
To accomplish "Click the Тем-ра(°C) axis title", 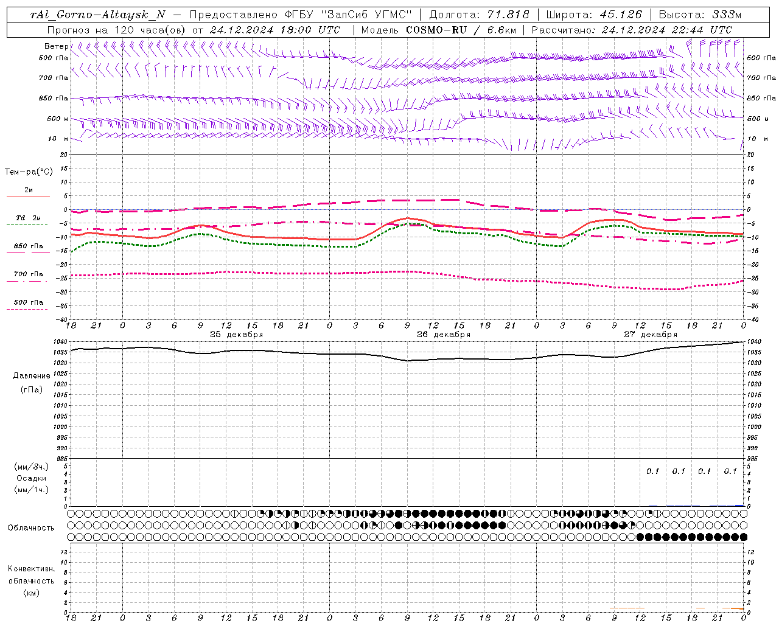I will (x=29, y=172).
